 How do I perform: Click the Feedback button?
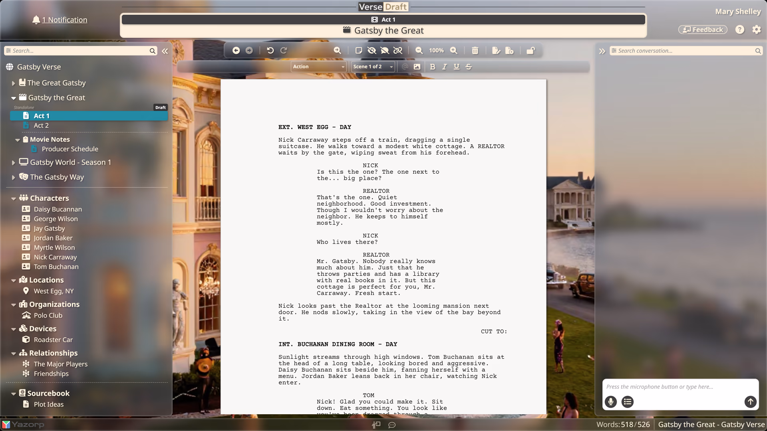[703, 30]
